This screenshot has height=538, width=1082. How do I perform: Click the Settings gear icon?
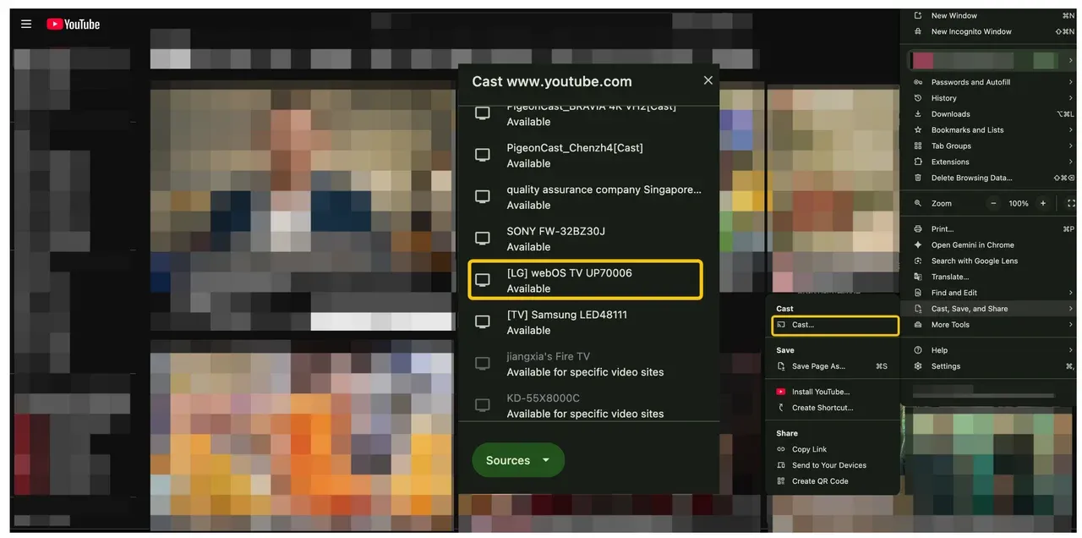point(918,366)
